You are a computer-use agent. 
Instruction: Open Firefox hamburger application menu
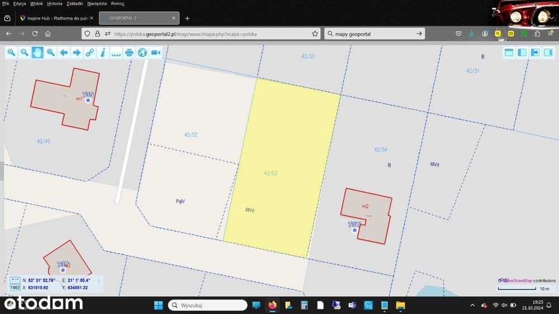coord(551,33)
